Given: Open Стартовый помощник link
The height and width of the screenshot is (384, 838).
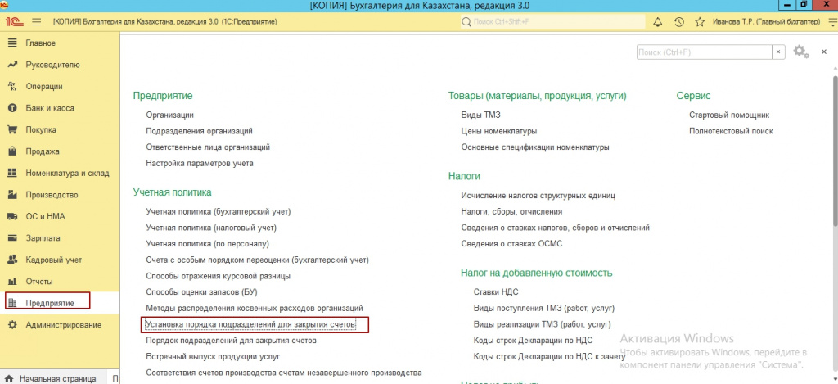Looking at the screenshot, I should 729,115.
